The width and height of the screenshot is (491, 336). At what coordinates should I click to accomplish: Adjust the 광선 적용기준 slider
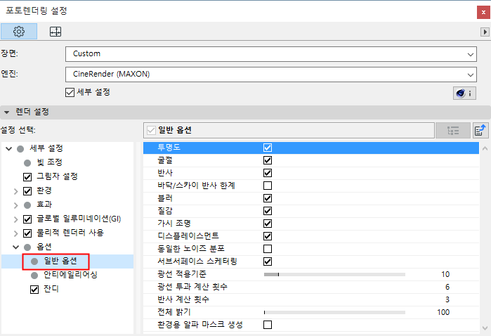point(334,275)
